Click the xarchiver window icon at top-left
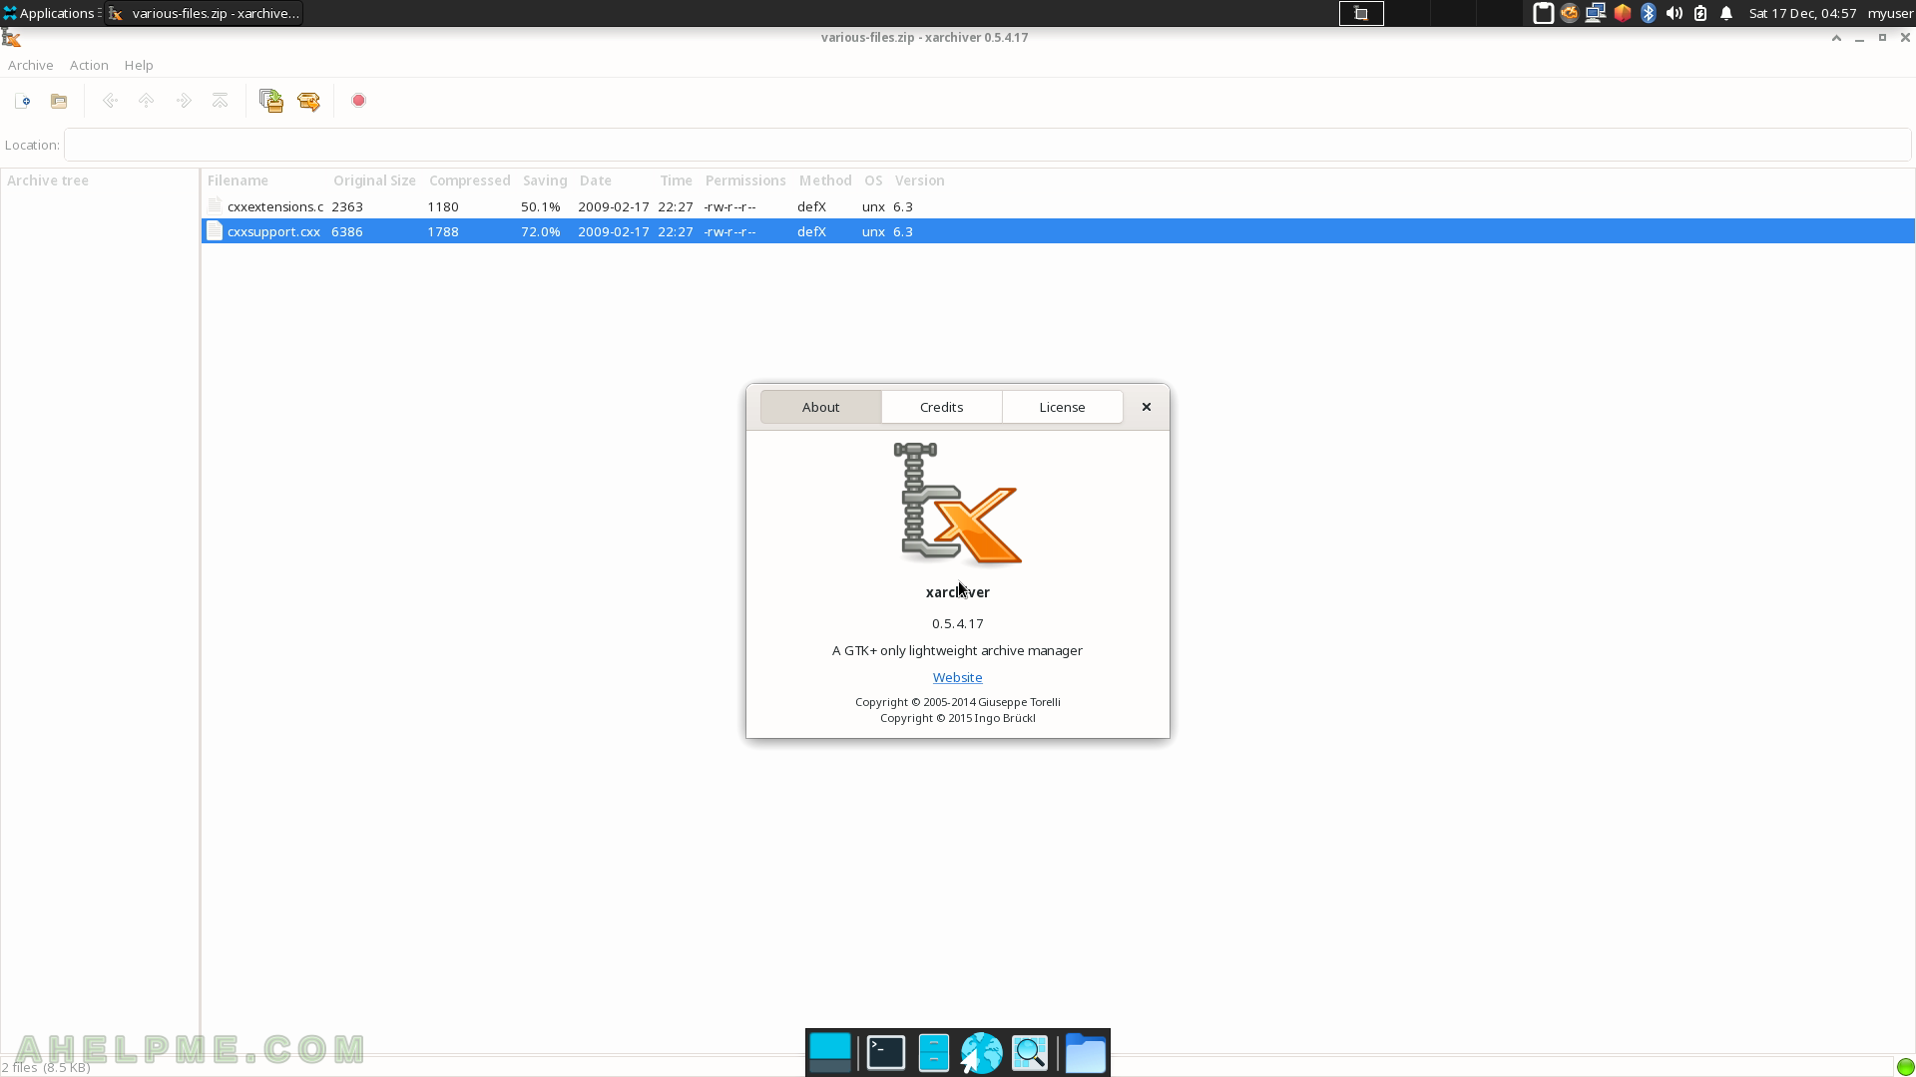This screenshot has width=1916, height=1077. click(x=12, y=38)
